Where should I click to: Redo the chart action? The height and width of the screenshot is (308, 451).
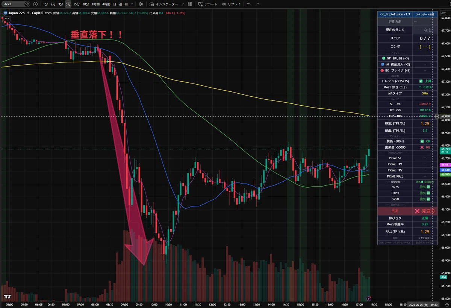pos(257,4)
